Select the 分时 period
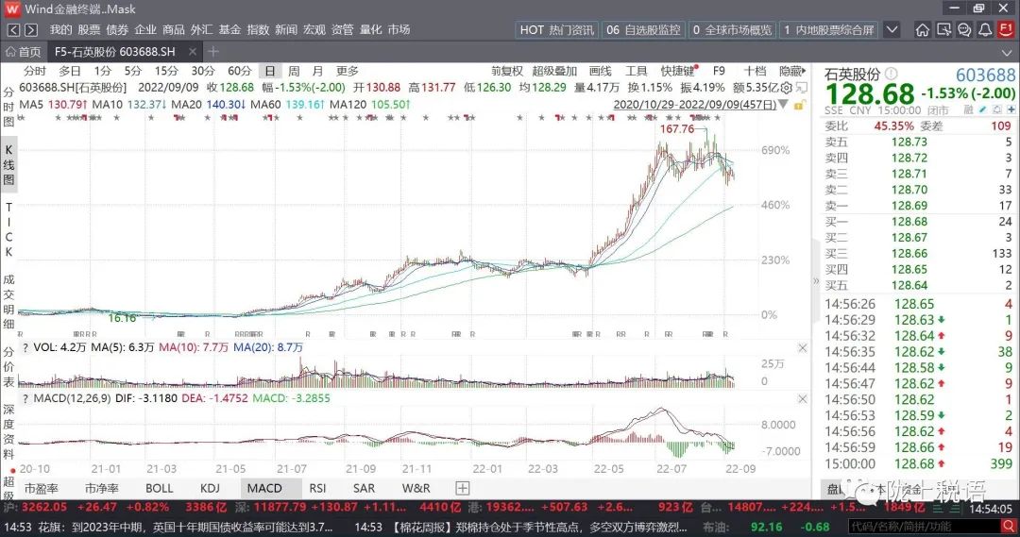This screenshot has width=1020, height=537. tap(35, 71)
